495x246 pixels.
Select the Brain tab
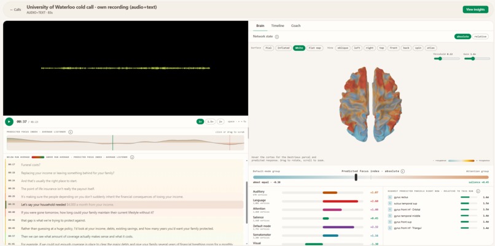click(x=260, y=26)
